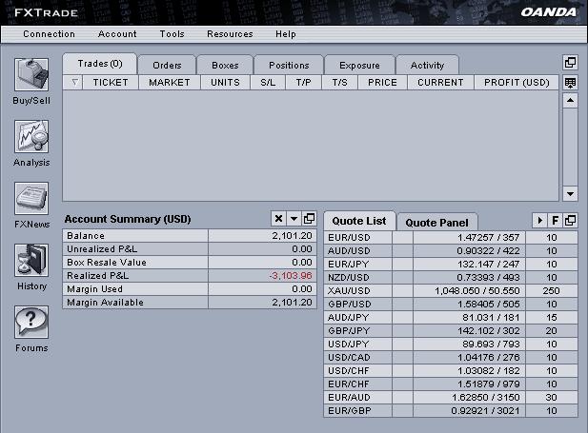Screen dimensions: 588x433
Task: Click the Margin Available row
Action: click(190, 303)
